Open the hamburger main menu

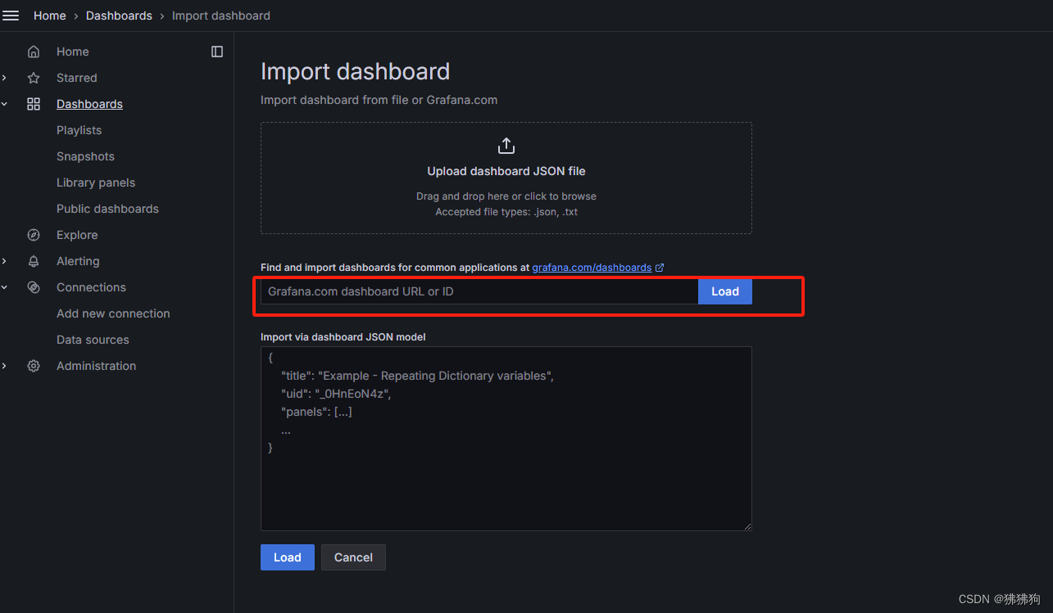click(x=11, y=16)
